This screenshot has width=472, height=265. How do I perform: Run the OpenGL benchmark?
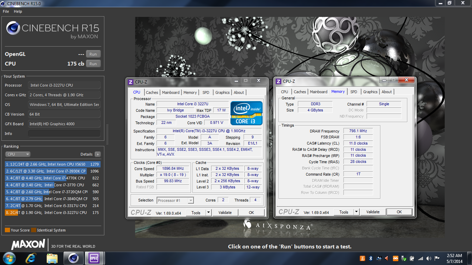point(93,54)
